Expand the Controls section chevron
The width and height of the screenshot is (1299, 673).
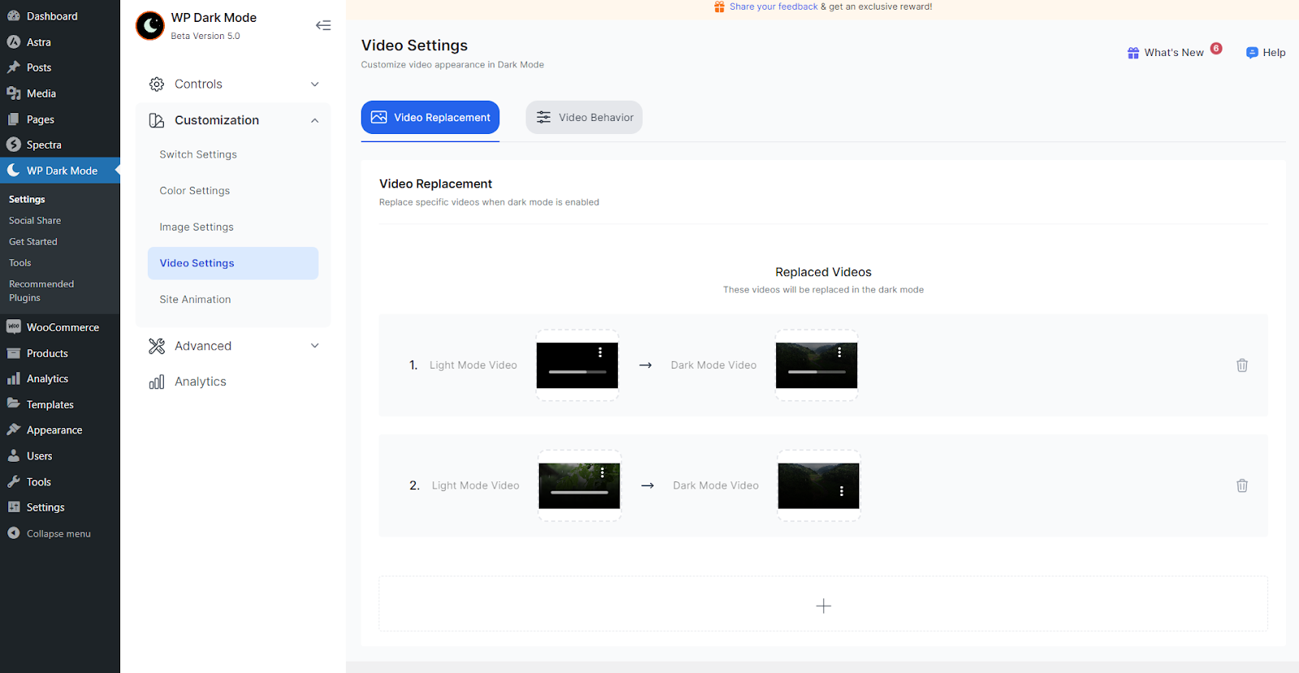coord(315,84)
